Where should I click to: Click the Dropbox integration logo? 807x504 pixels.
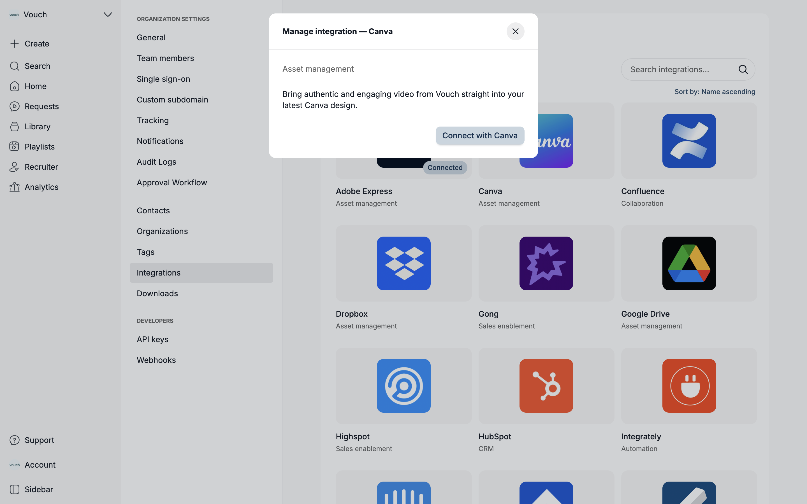tap(403, 263)
